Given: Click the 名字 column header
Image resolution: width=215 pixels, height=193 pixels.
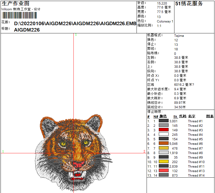Looking at the screenshot, I should coord(192,116).
